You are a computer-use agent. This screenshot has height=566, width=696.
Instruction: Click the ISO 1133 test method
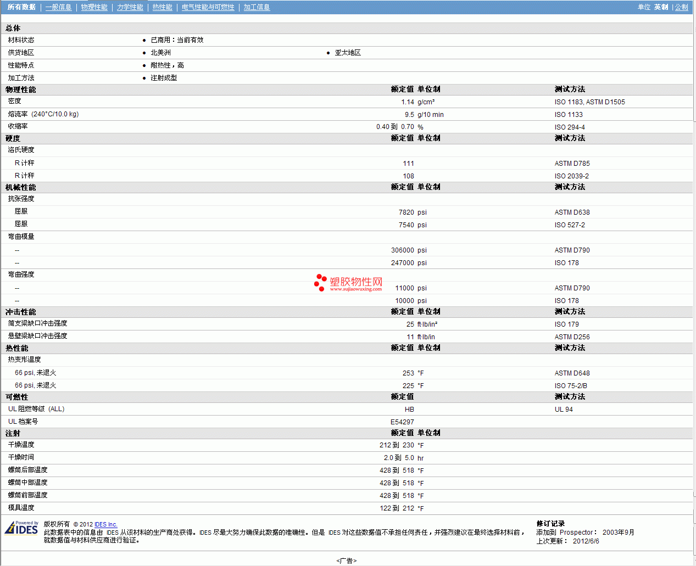pyautogui.click(x=569, y=115)
